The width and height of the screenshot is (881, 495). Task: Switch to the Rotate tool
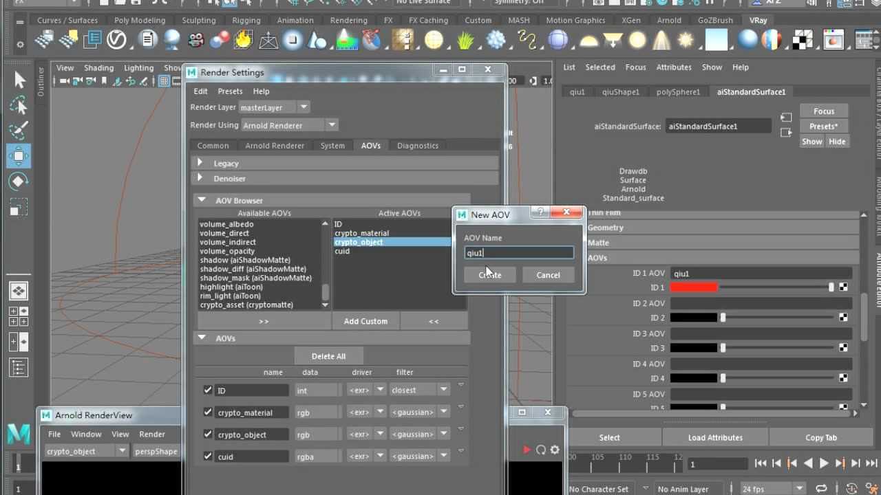19,181
